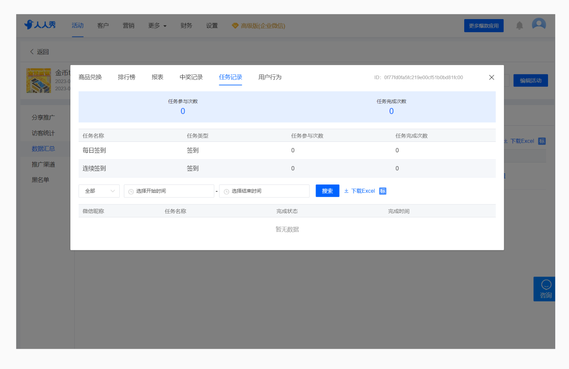Viewport: 569px width, 369px height.
Task: Click the background 下载Excel link
Action: click(x=519, y=141)
